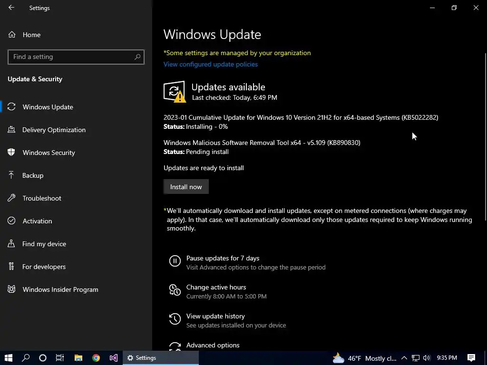487x365 pixels.
Task: Click the weather widget showing 46°F
Action: click(365, 358)
